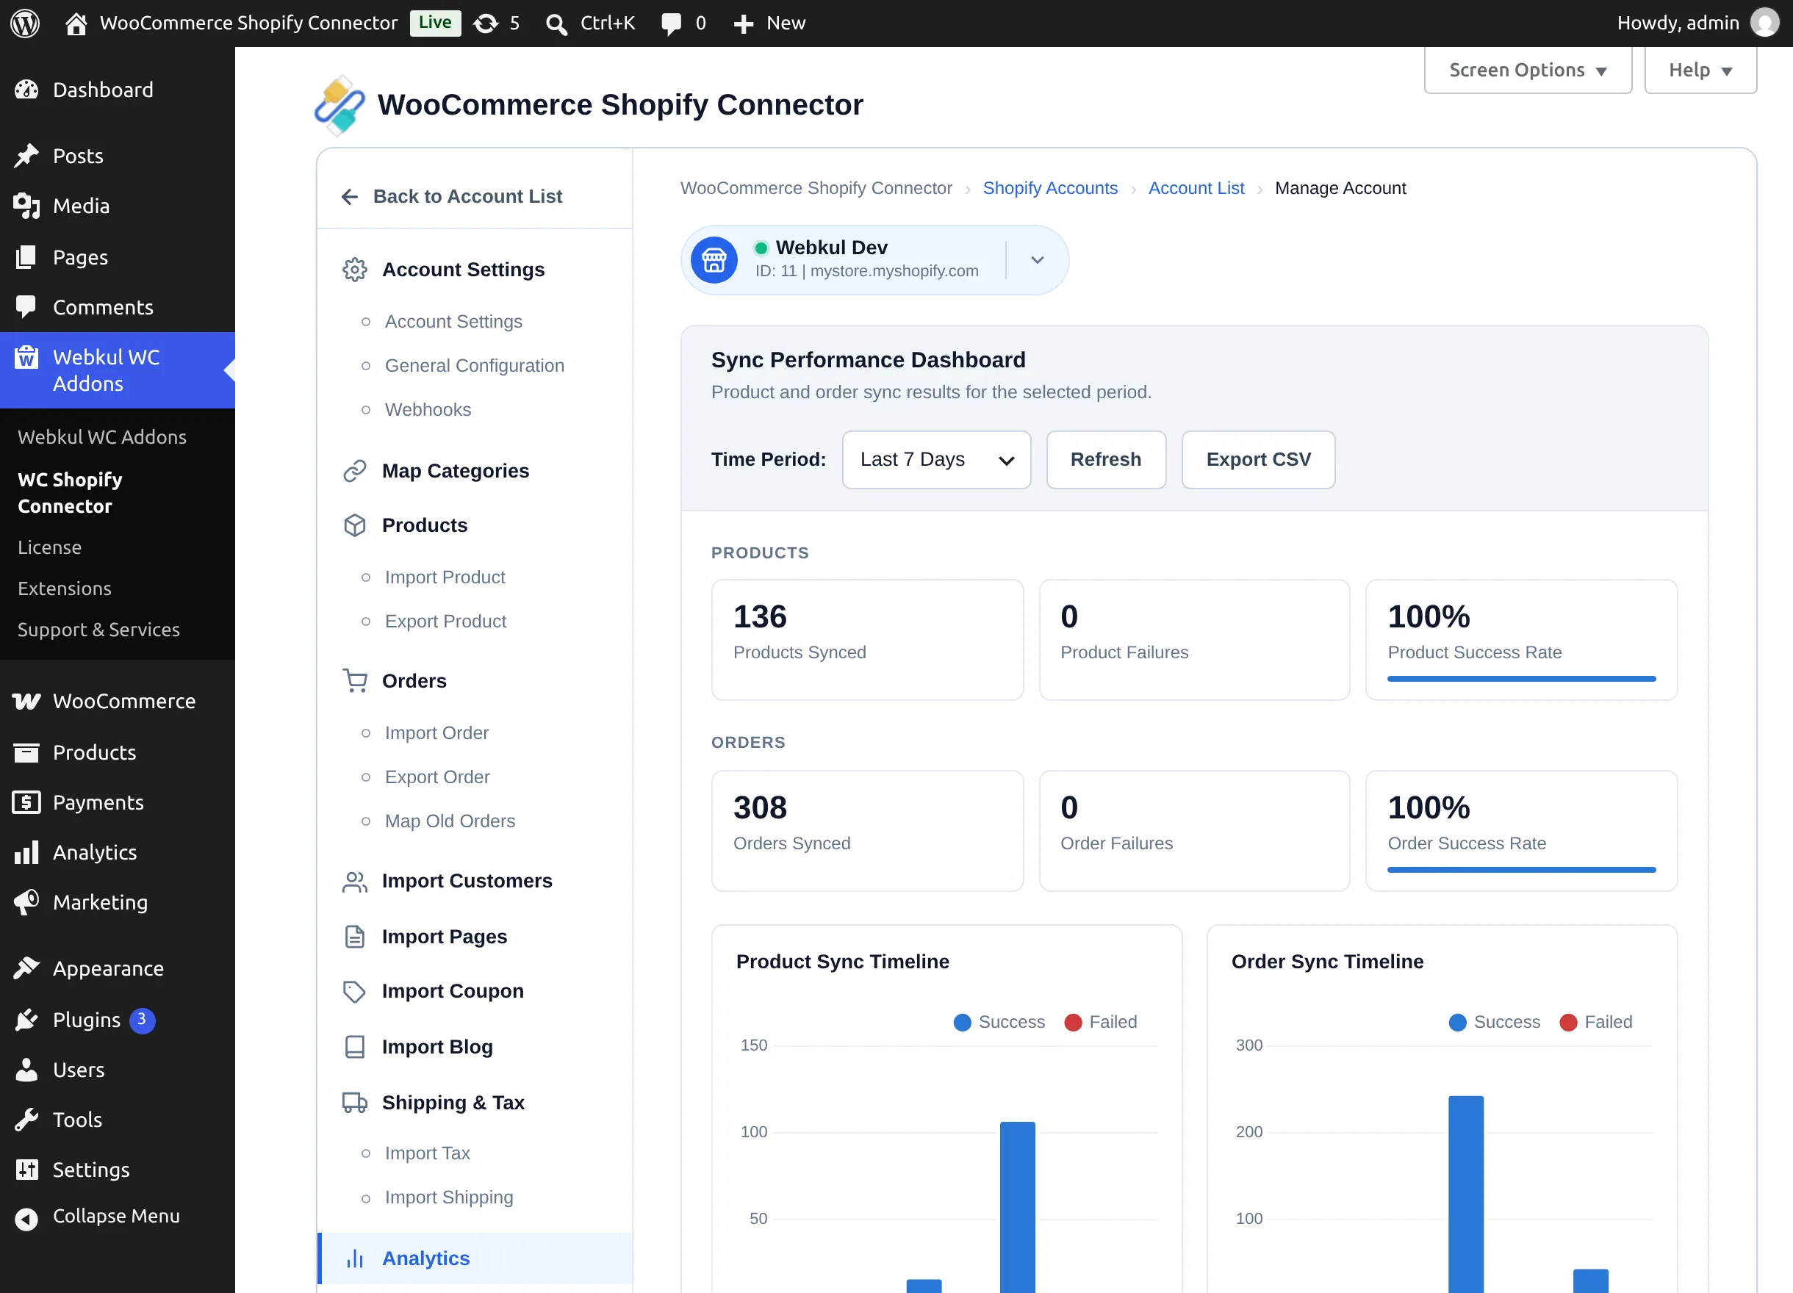Click the tallest bar in Product Sync Timeline
The height and width of the screenshot is (1293, 1793).
click(1018, 1207)
